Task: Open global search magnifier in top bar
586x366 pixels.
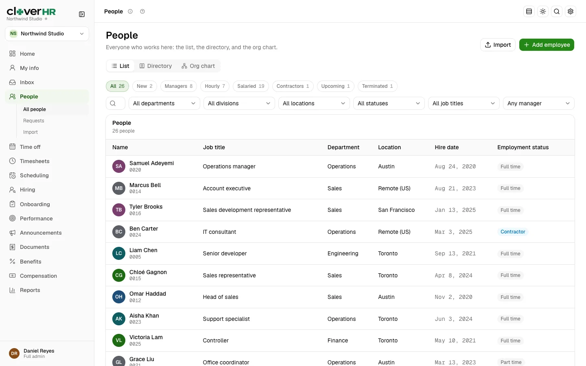Action: [557, 11]
